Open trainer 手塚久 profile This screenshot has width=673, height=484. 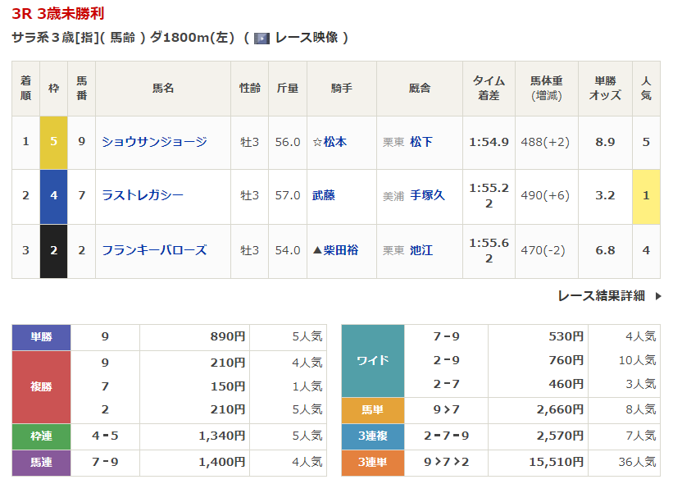coord(427,196)
